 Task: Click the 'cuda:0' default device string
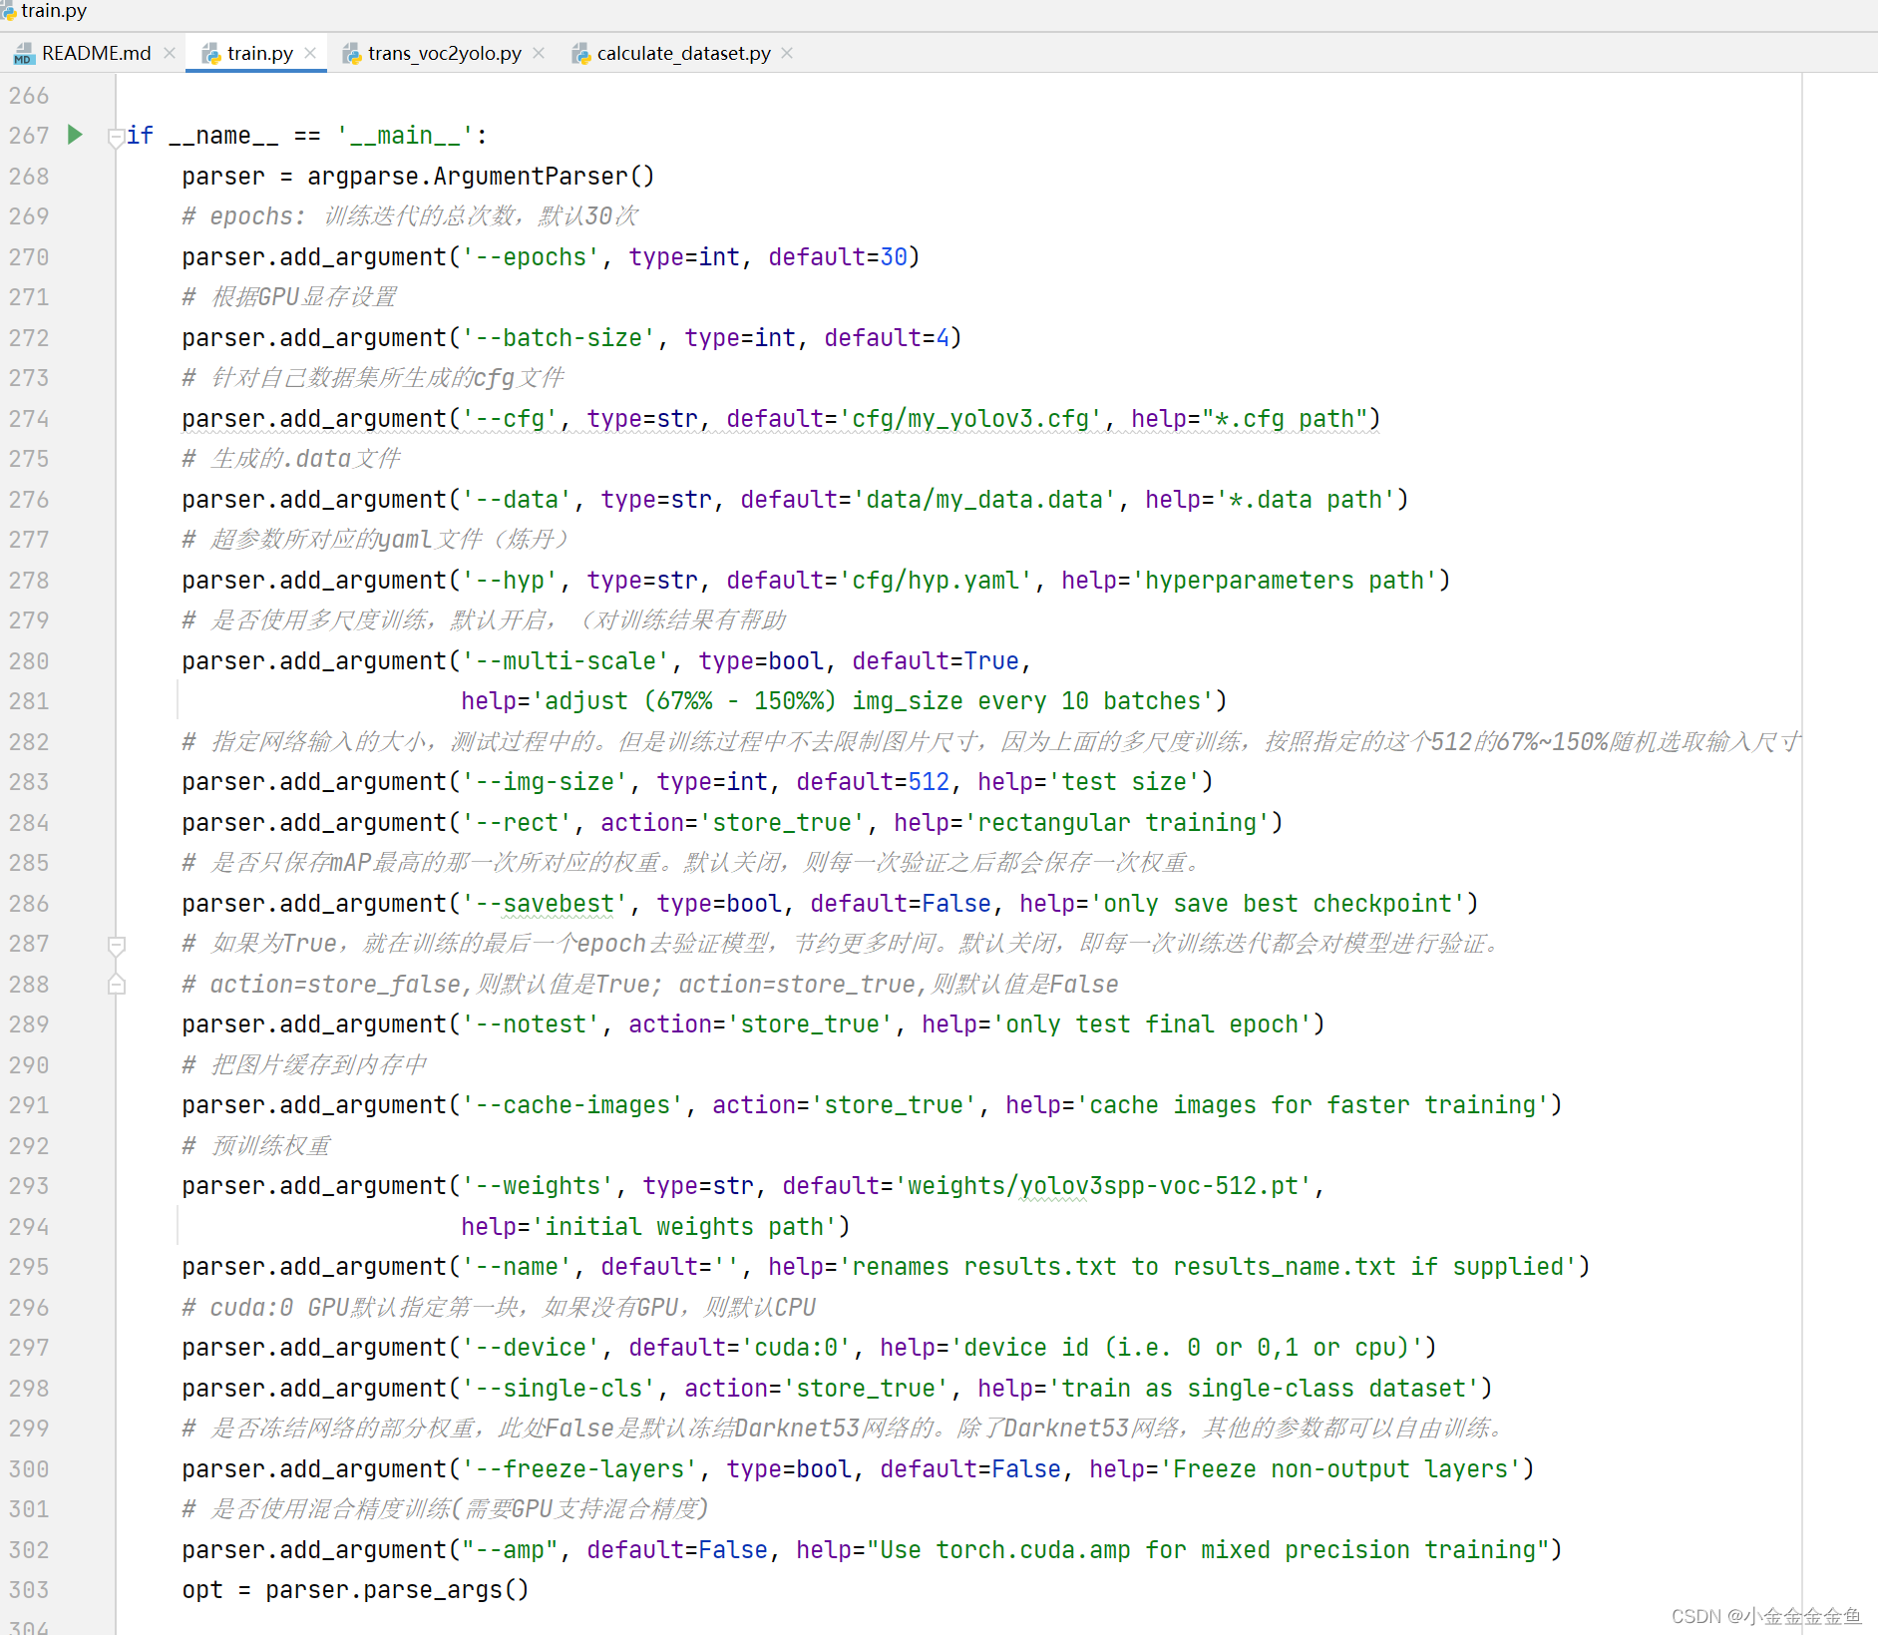click(796, 1347)
